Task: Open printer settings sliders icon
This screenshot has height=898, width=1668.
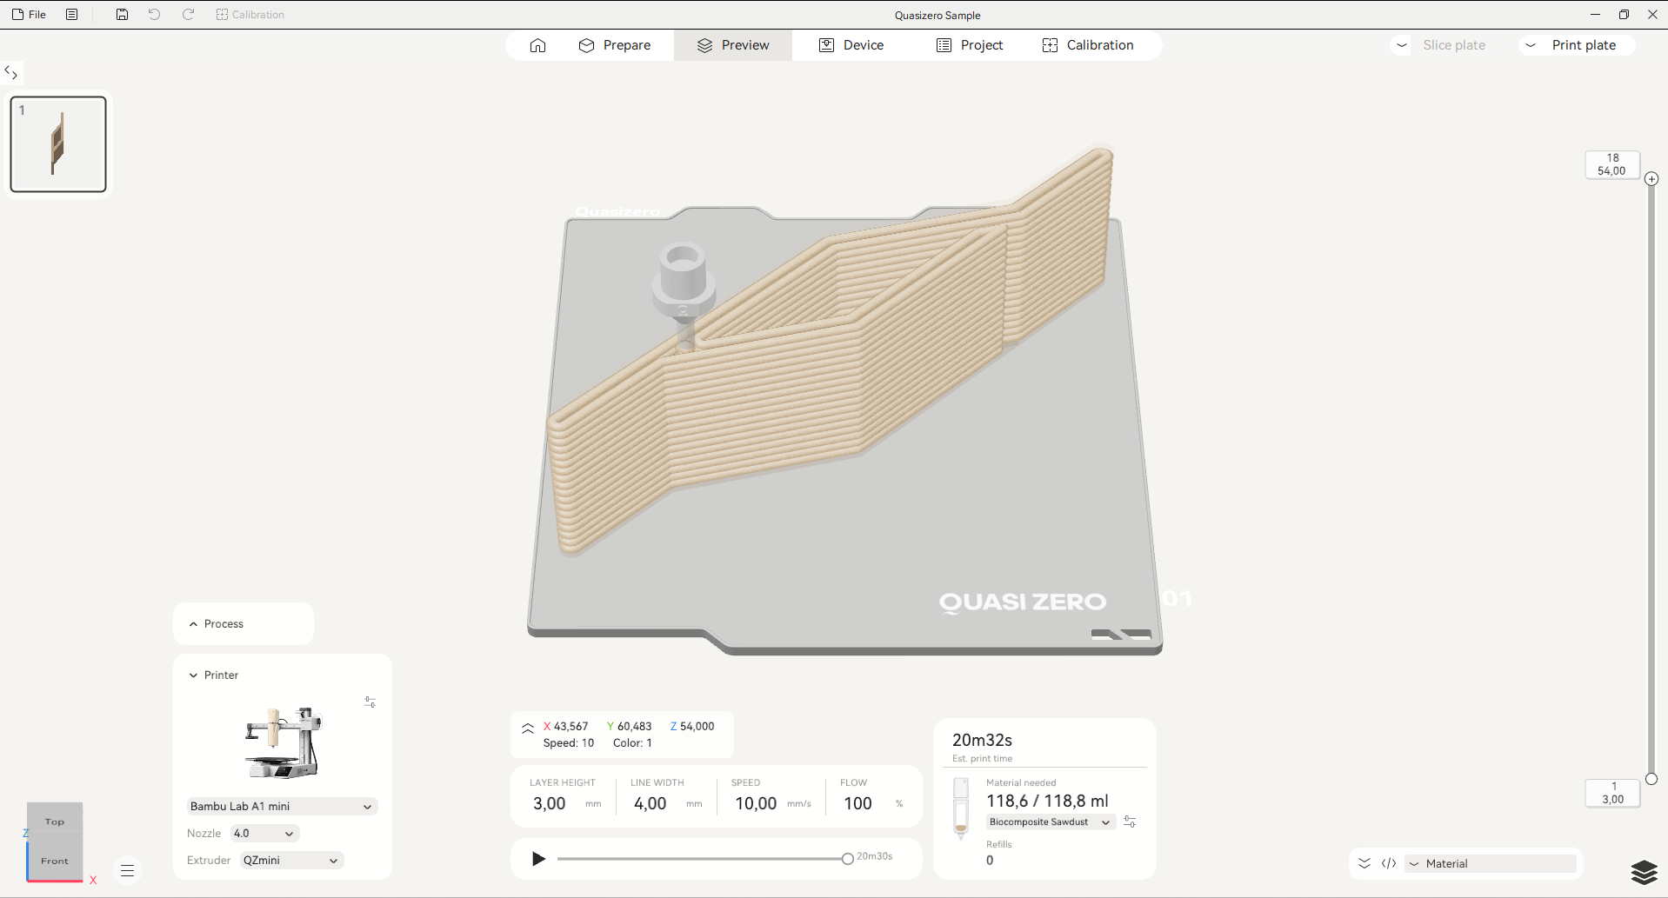Action: [370, 702]
